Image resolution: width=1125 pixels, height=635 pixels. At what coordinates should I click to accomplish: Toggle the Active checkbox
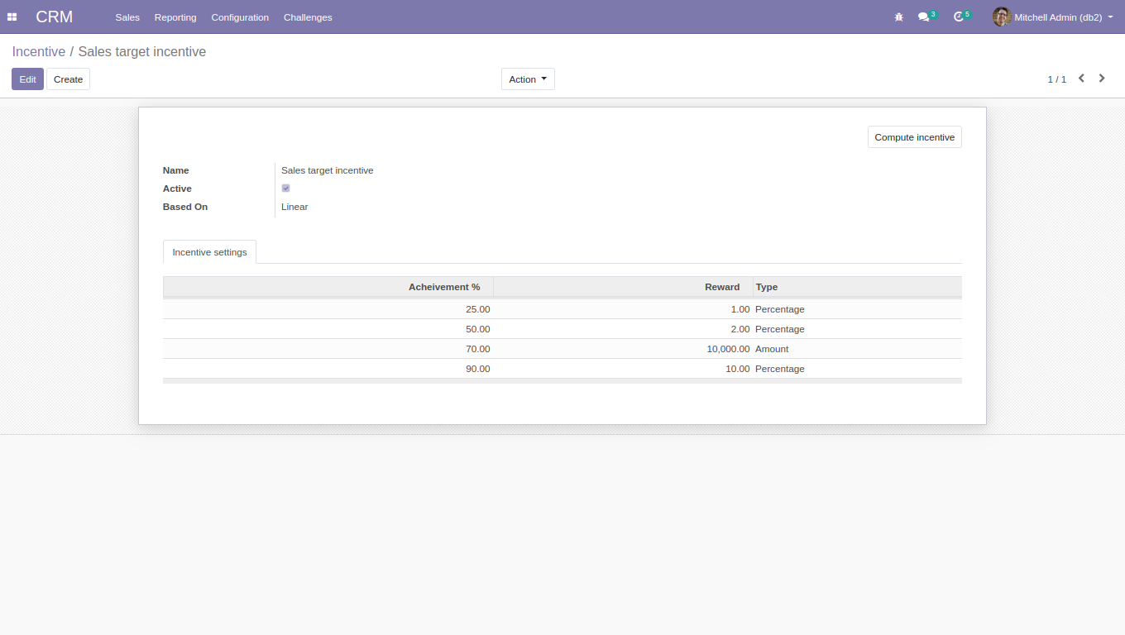pyautogui.click(x=286, y=189)
